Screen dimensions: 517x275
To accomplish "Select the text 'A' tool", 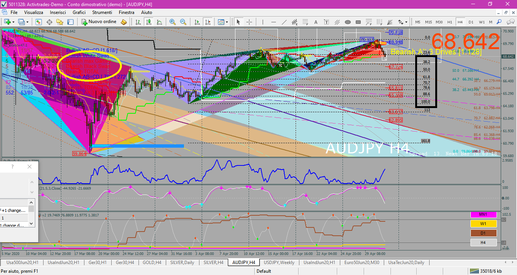I will [316, 22].
